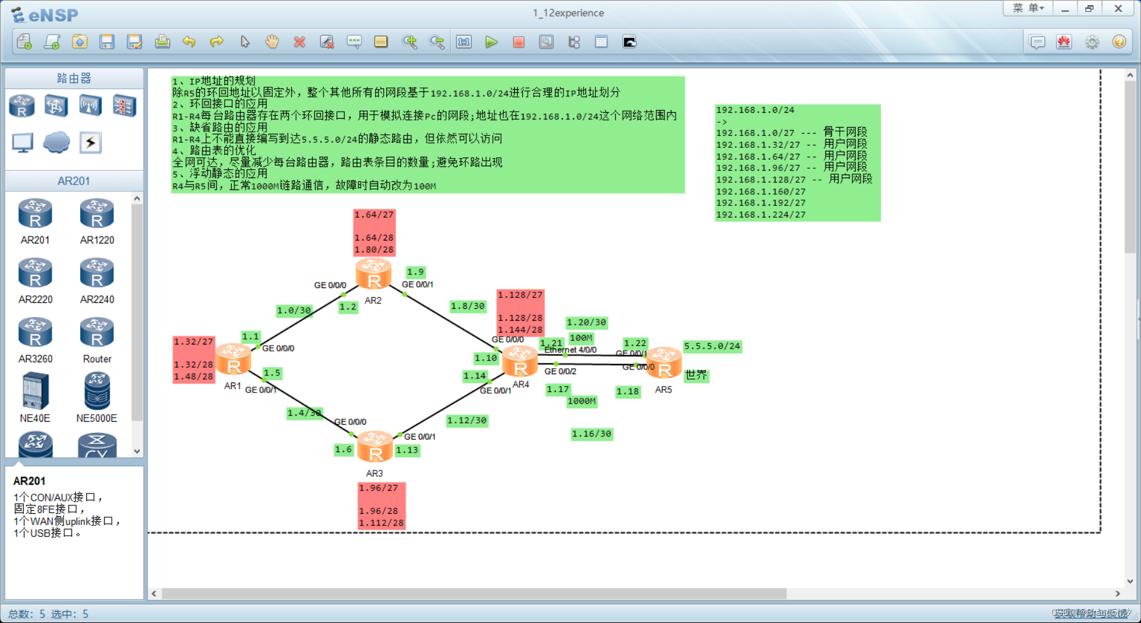Save the current topology
Image resolution: width=1141 pixels, height=623 pixels.
pyautogui.click(x=107, y=42)
